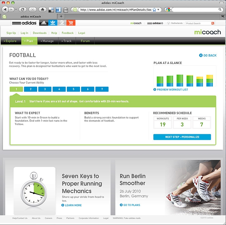Viewport: 226px width, 225px height.
Task: Select ability level 2
Action: pyautogui.click(x=31, y=89)
